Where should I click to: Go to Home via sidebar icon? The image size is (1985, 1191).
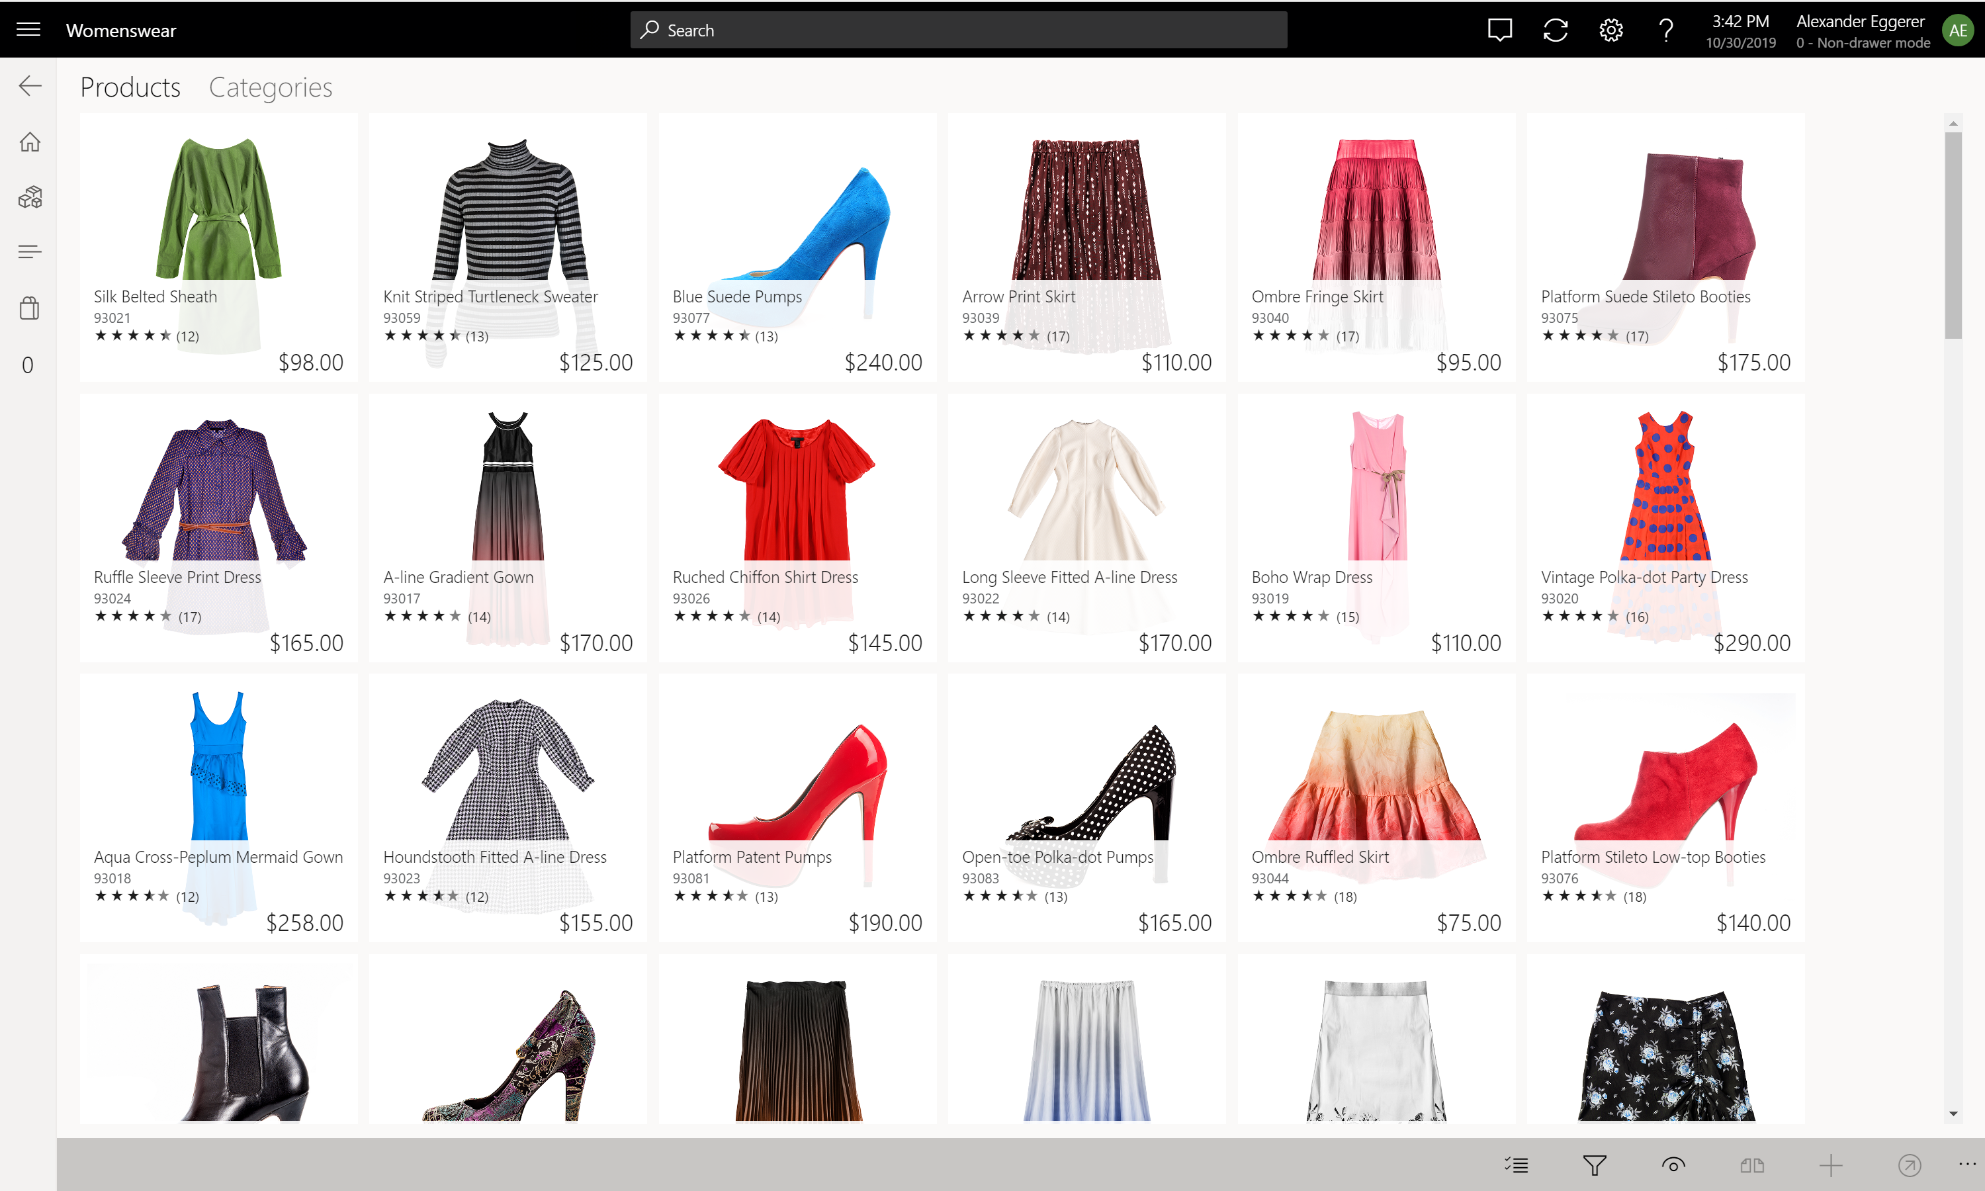tap(30, 142)
